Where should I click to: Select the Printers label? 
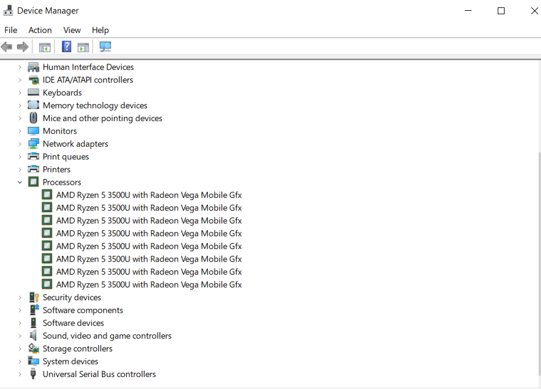point(56,169)
